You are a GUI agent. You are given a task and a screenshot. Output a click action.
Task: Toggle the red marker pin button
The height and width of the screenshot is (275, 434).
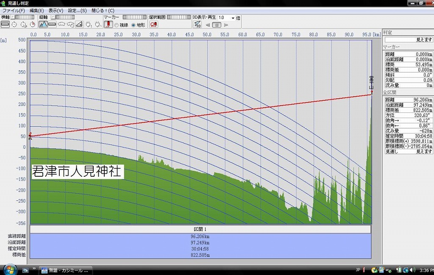pyautogui.click(x=108, y=25)
